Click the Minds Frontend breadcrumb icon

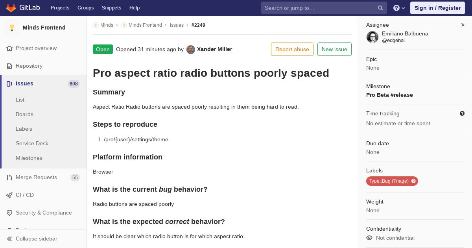tap(124, 25)
